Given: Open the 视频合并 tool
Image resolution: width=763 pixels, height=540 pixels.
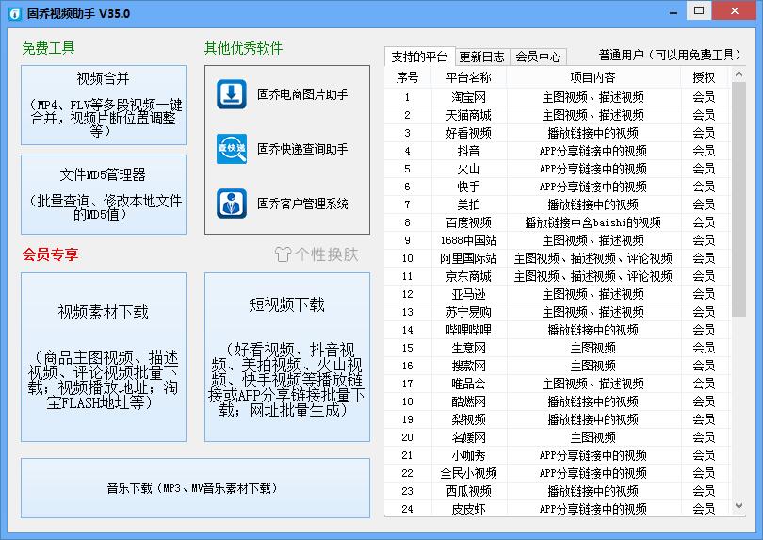Looking at the screenshot, I should [104, 106].
